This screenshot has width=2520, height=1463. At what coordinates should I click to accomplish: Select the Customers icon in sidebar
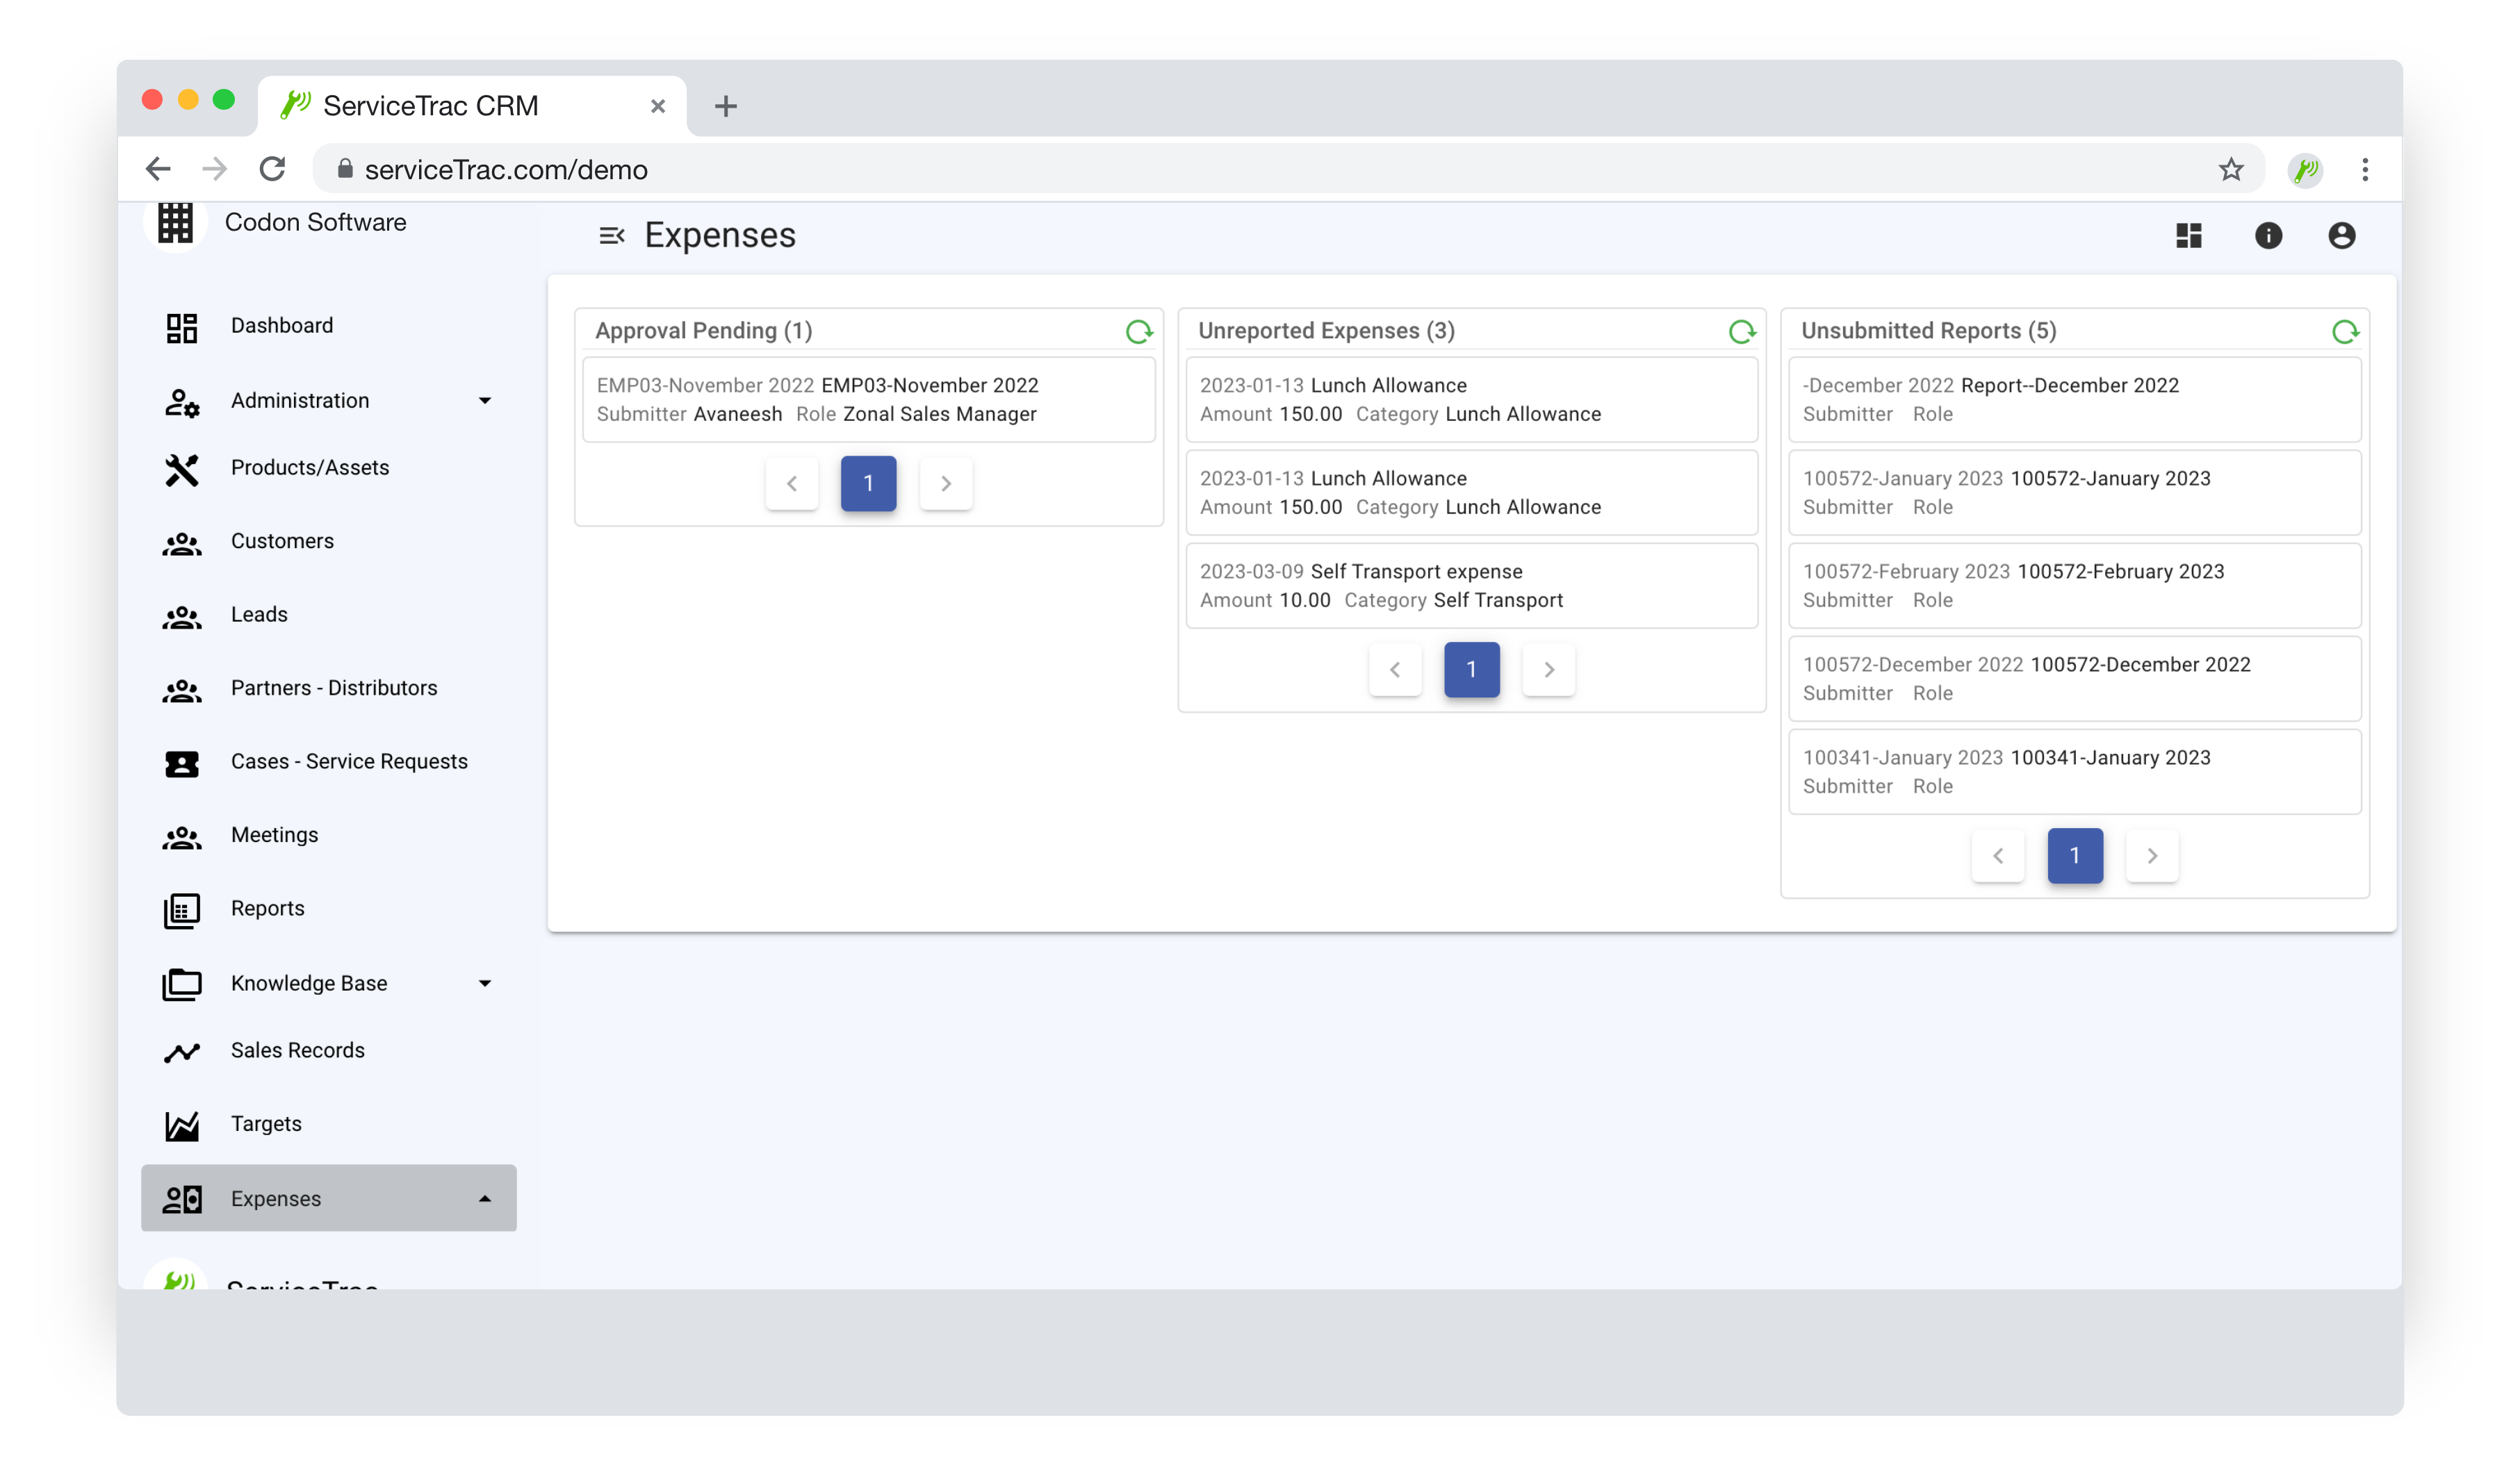[181, 543]
